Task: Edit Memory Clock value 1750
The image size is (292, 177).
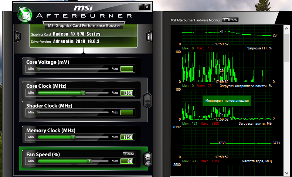Action: click(x=127, y=137)
